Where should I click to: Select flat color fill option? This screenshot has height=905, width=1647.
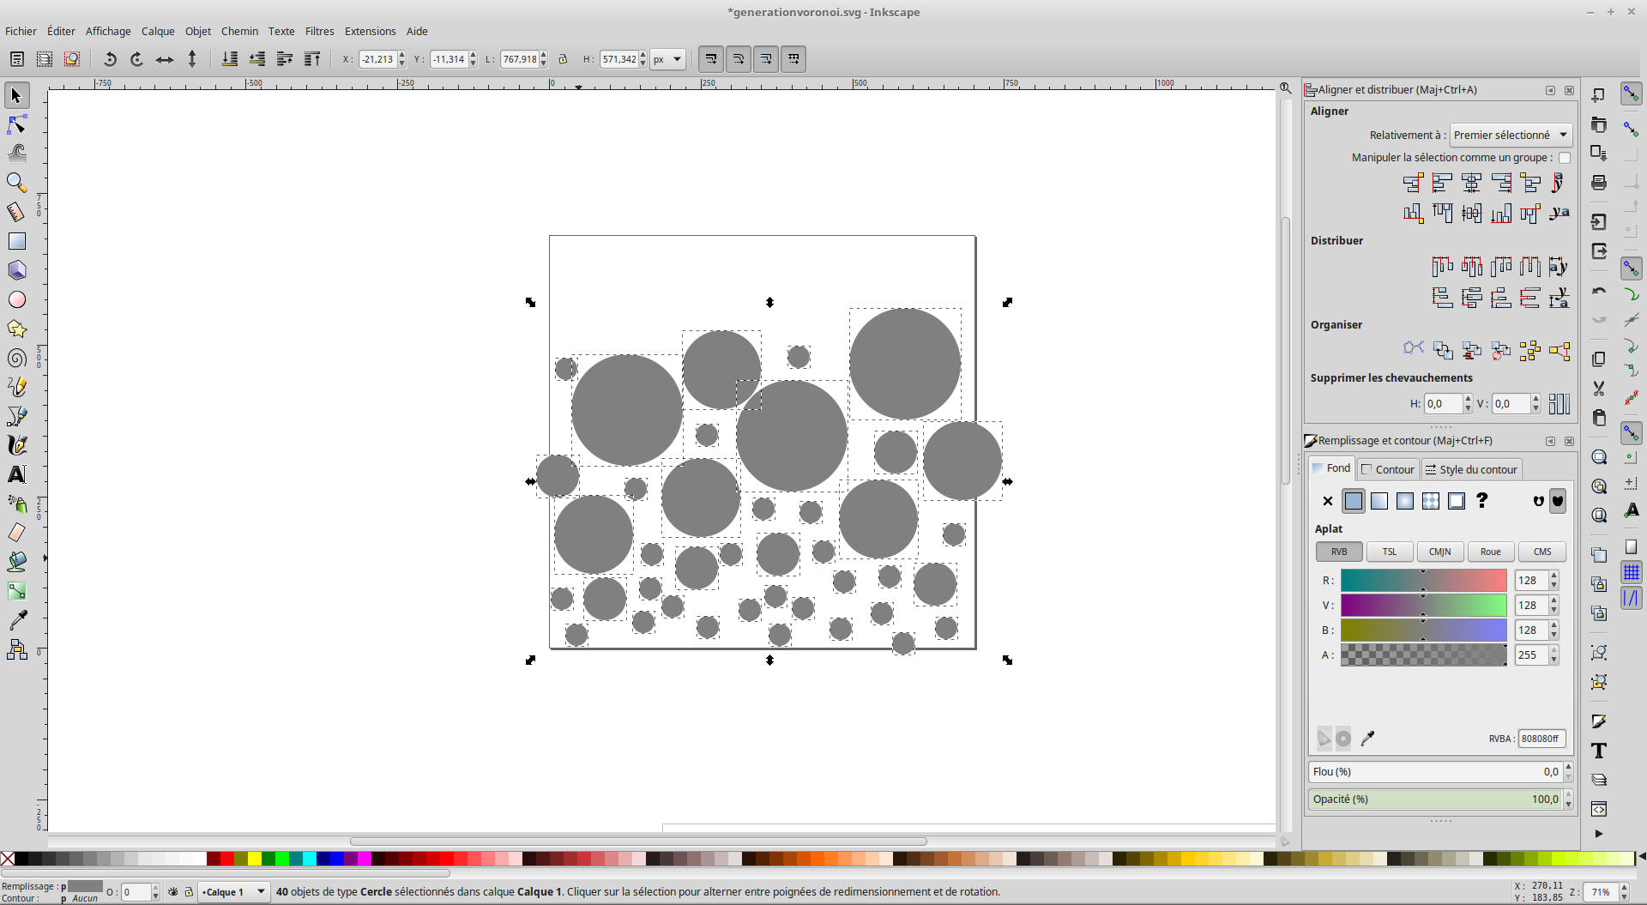coord(1354,501)
